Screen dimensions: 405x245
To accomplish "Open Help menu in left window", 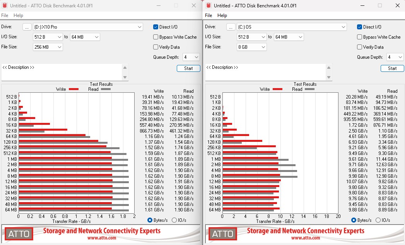I will [18, 15].
